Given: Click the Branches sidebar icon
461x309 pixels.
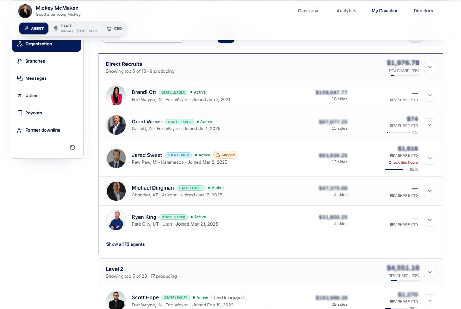Looking at the screenshot, I should 20,61.
